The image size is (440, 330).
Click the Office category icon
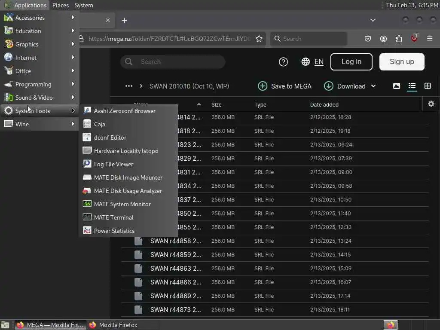9,71
